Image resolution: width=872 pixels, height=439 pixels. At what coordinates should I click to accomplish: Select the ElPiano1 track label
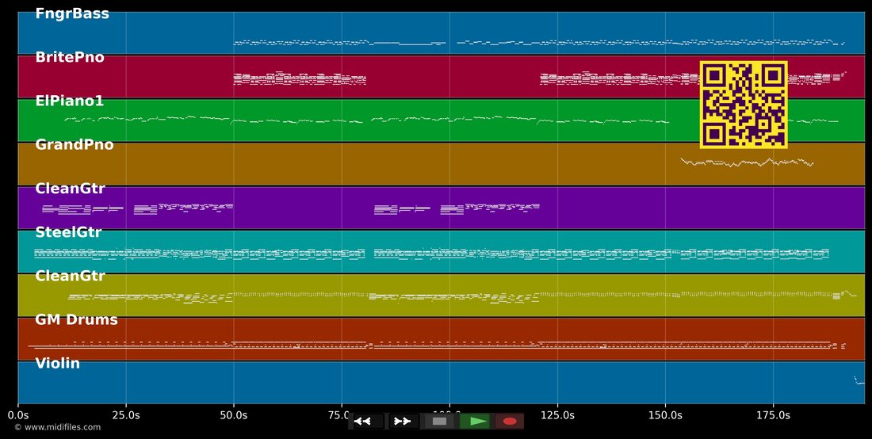pyautogui.click(x=70, y=101)
